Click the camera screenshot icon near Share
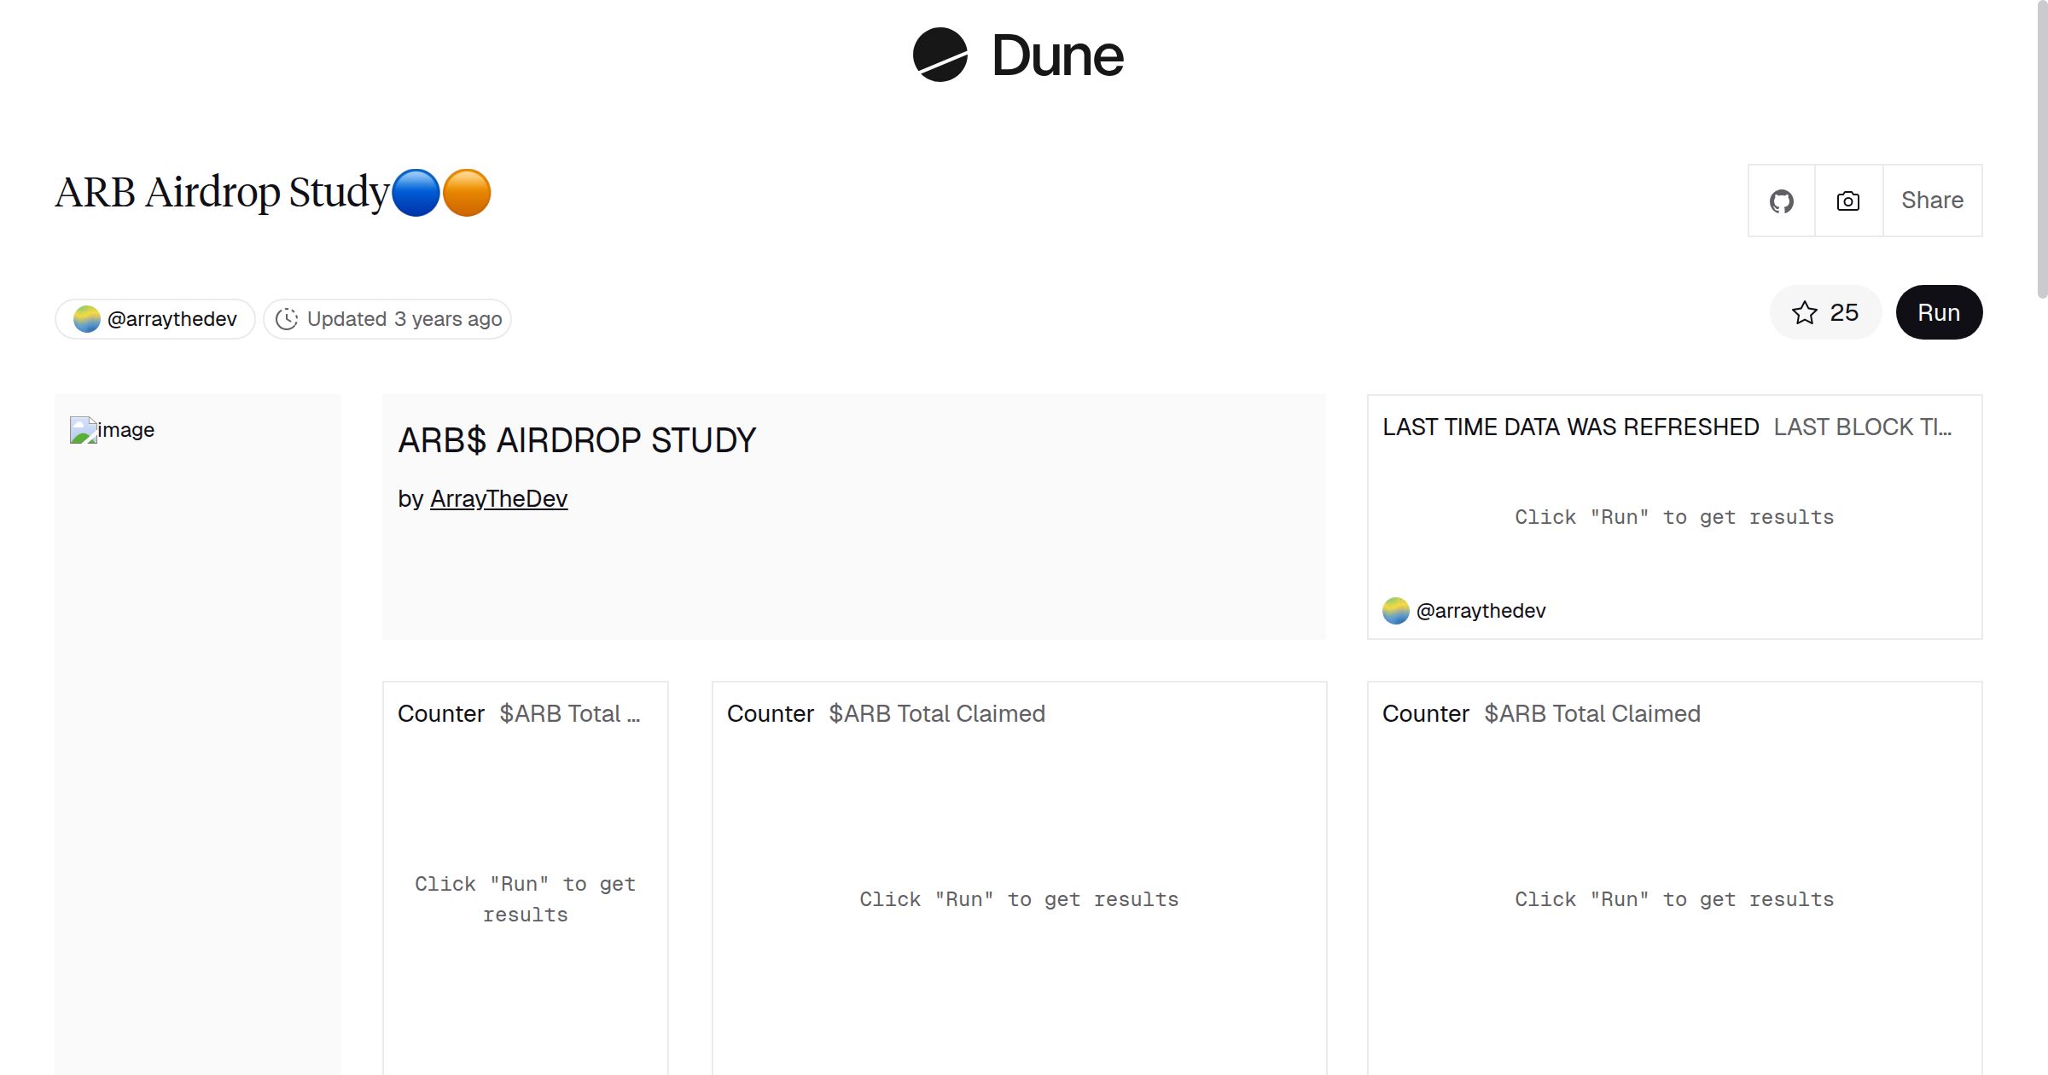This screenshot has height=1075, width=2048. (1847, 200)
